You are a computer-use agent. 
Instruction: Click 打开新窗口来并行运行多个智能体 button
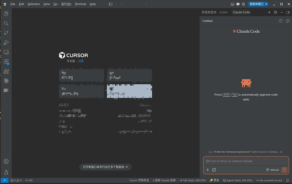(105, 167)
